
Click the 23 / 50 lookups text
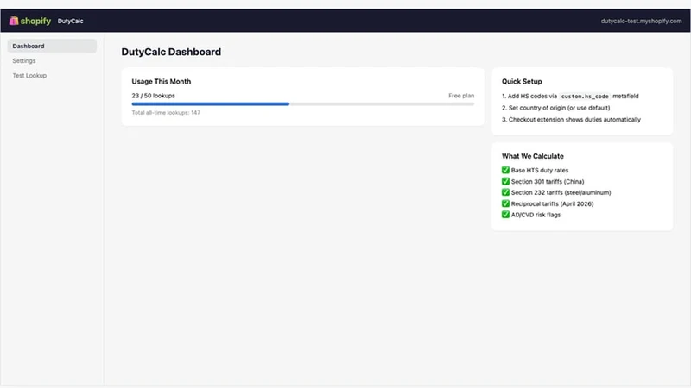pos(154,96)
